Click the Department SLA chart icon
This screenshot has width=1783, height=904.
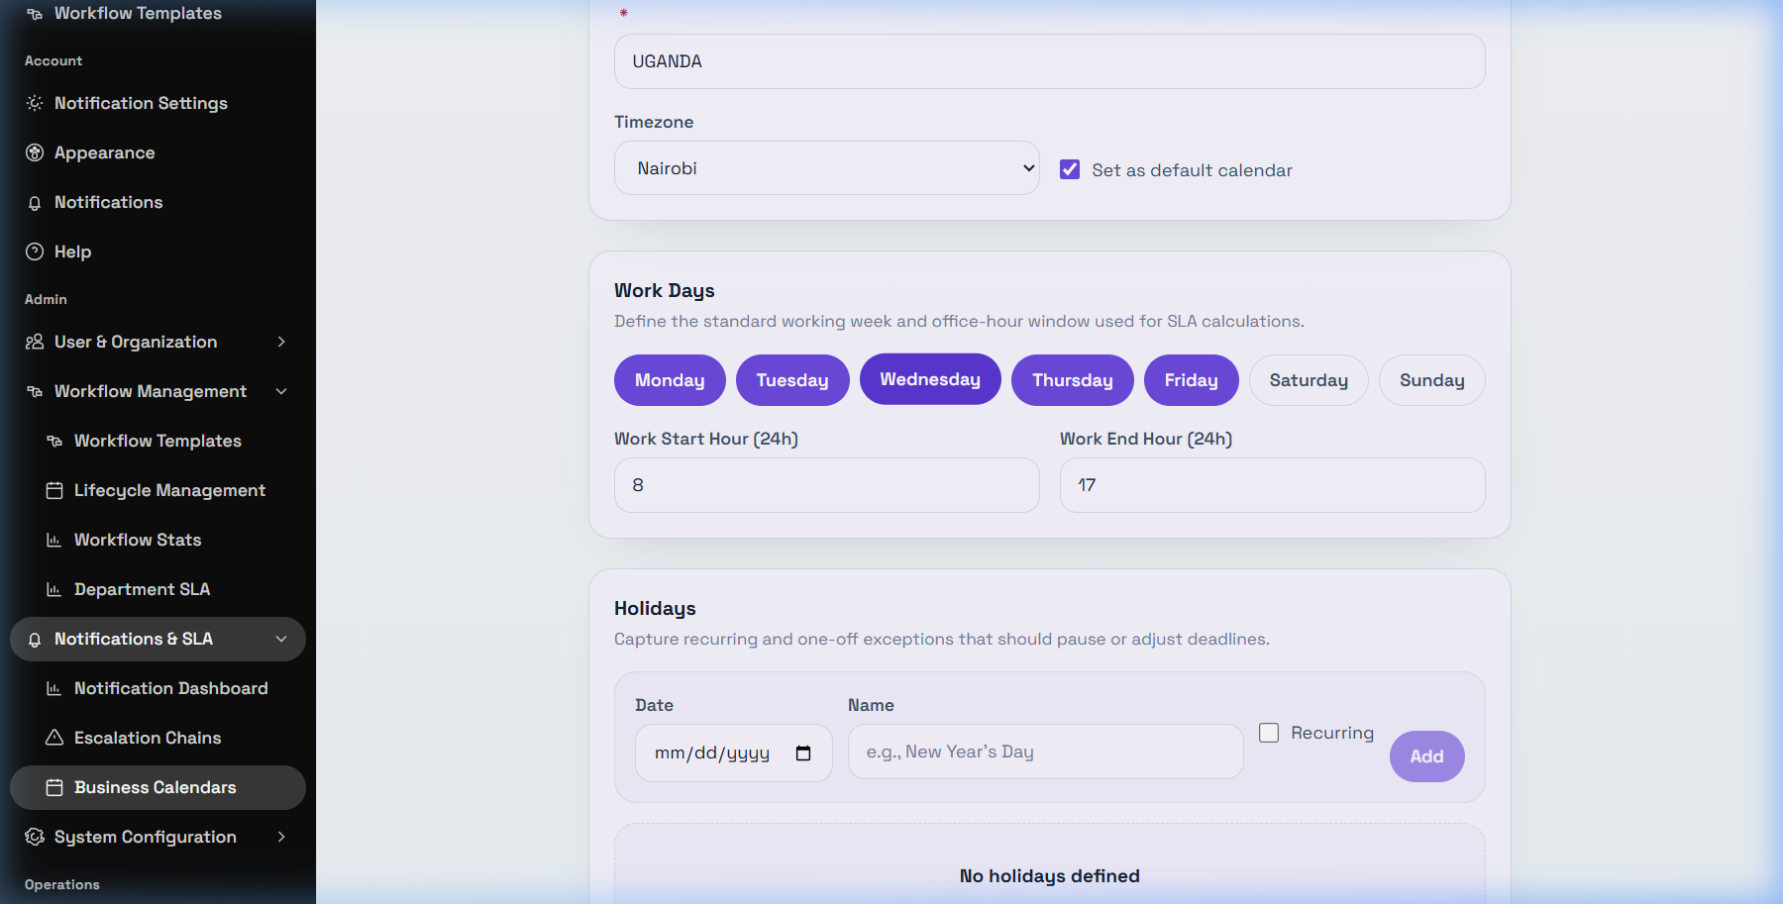[x=54, y=589]
